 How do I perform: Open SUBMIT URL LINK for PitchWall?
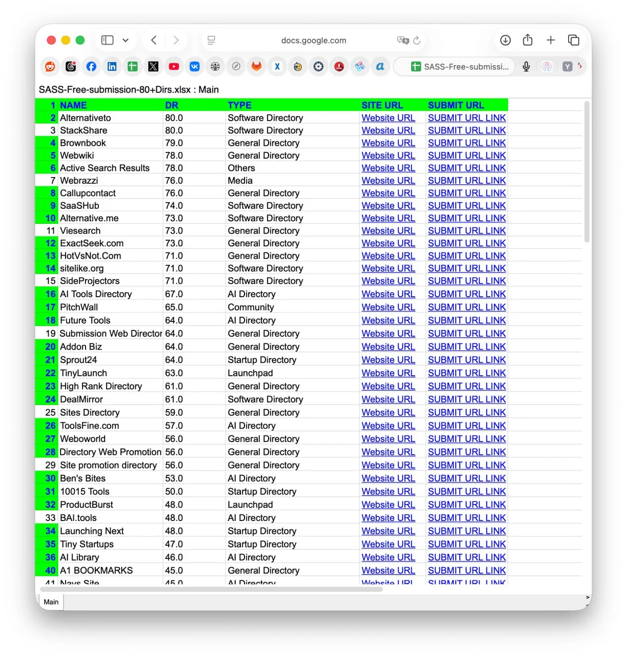pos(467,307)
